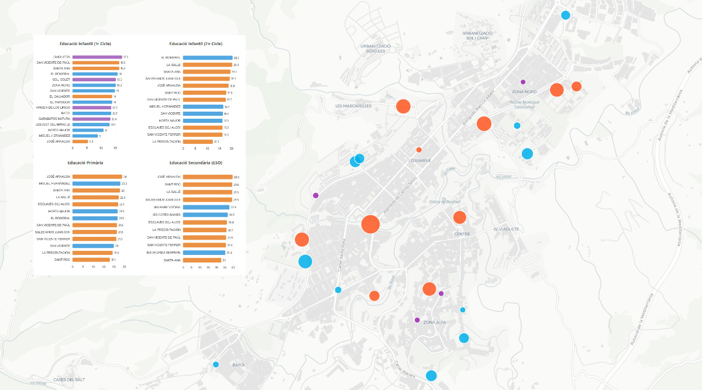702x390 pixels.
Task: Select the small orange marker at L'Eixample
Action: [419, 150]
